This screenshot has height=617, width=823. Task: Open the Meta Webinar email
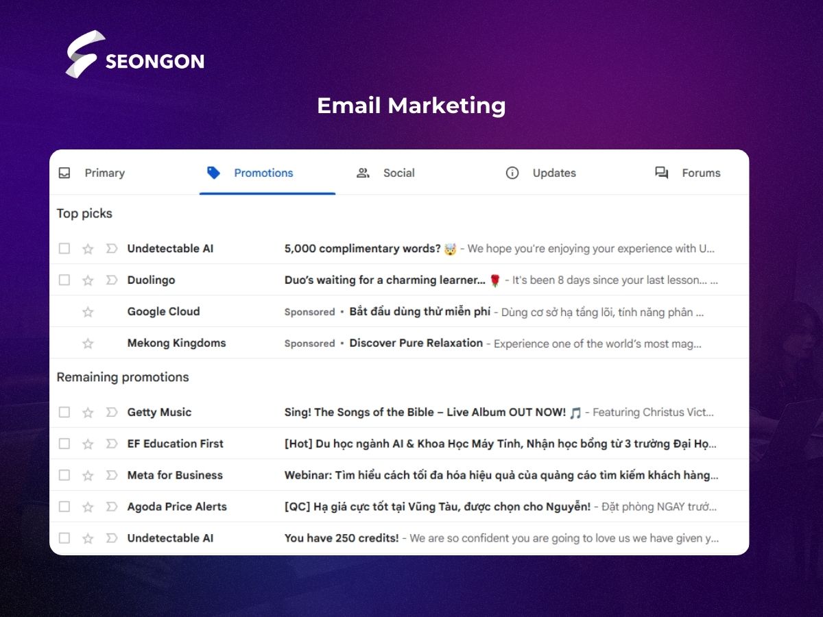tap(399, 475)
